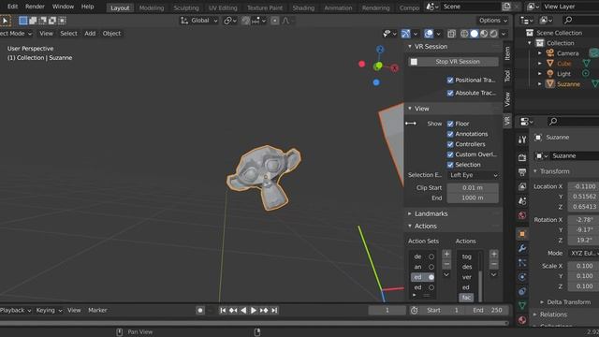This screenshot has width=599, height=337.
Task: Toggle the Selection checkbox in View panel
Action: coord(450,165)
